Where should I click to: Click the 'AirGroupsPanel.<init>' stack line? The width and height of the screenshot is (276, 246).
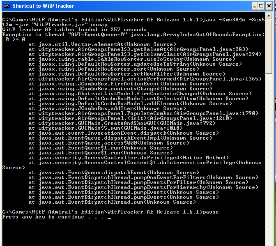(x=130, y=118)
